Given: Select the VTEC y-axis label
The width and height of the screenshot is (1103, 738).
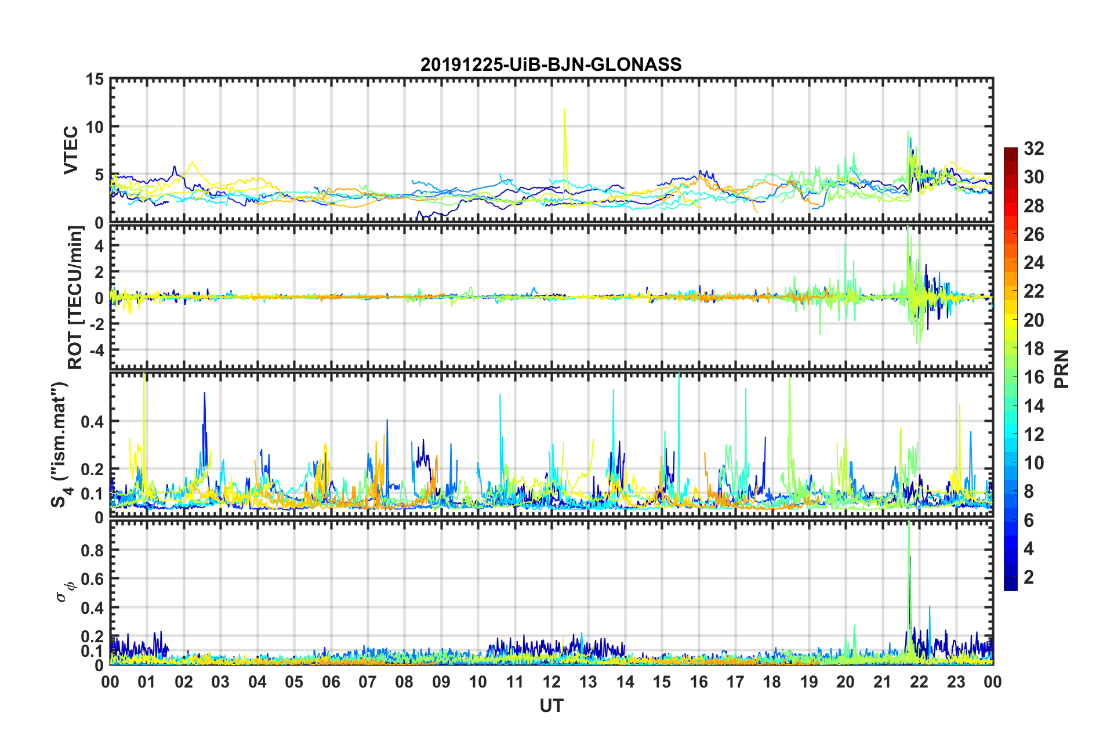Looking at the screenshot, I should (71, 150).
